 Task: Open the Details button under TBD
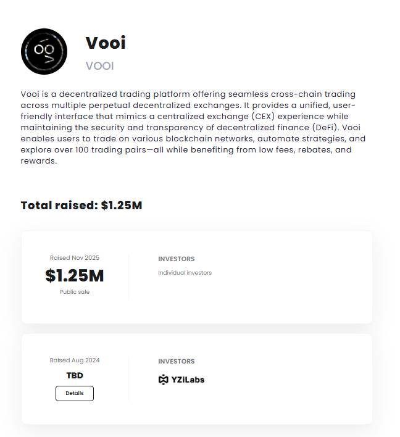(x=75, y=393)
